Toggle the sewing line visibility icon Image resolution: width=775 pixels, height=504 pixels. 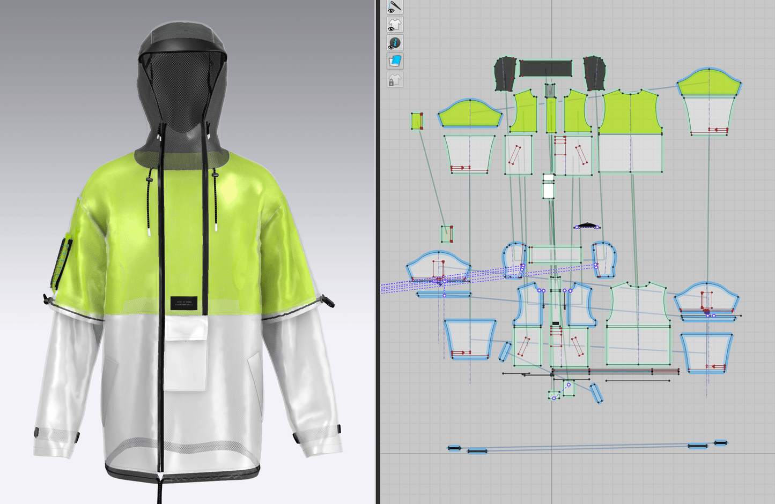(395, 7)
